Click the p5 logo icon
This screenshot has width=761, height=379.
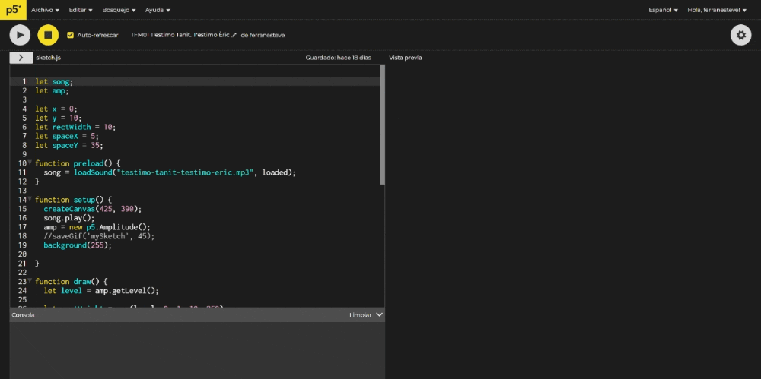(x=13, y=10)
